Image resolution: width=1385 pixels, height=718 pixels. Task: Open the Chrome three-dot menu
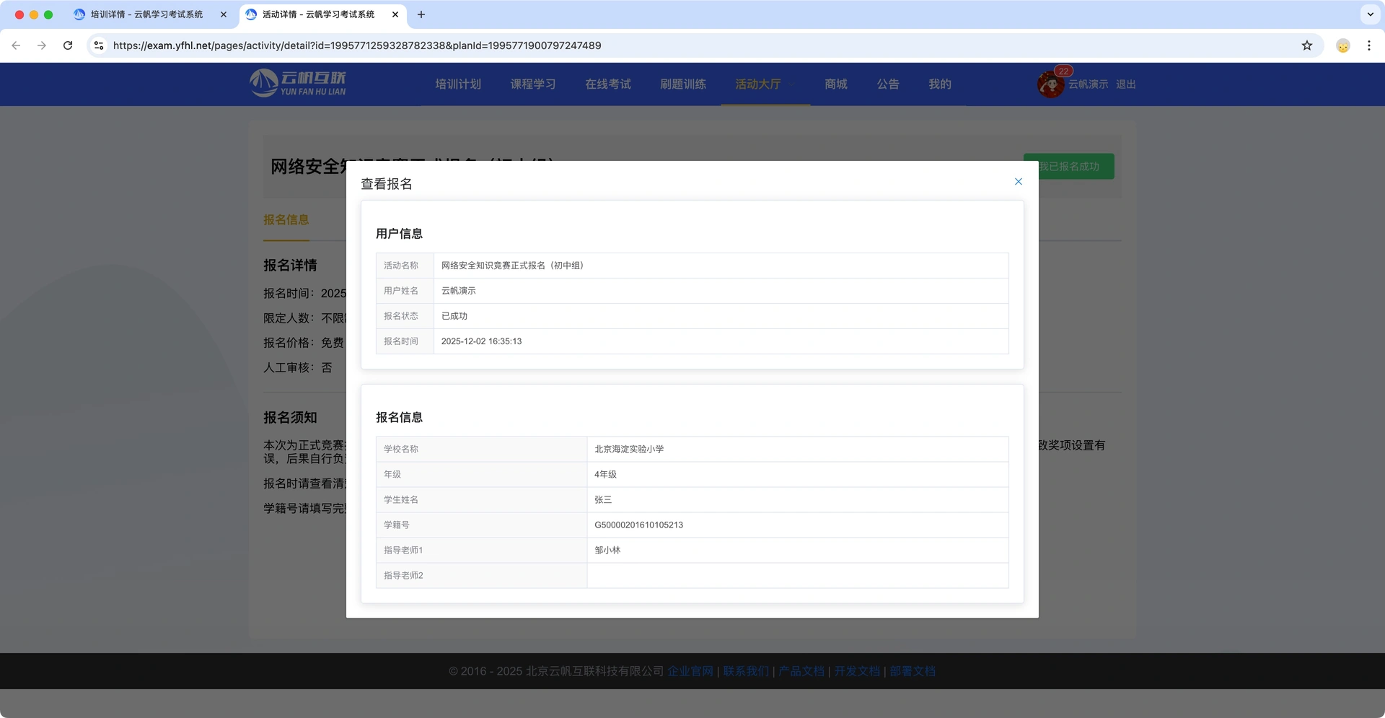point(1369,45)
